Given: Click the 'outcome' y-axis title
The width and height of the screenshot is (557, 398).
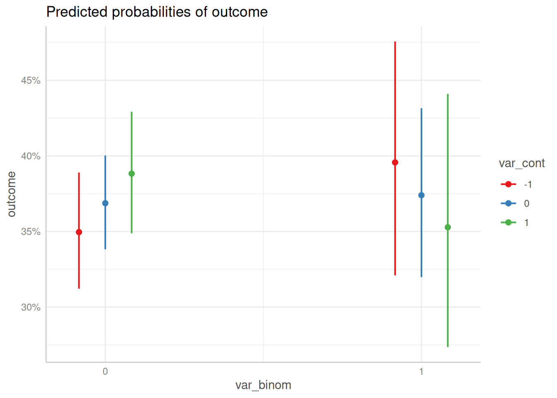Looking at the screenshot, I should click(12, 194).
